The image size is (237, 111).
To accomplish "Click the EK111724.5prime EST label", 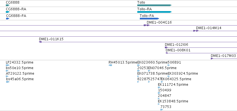I will tap(173, 85).
